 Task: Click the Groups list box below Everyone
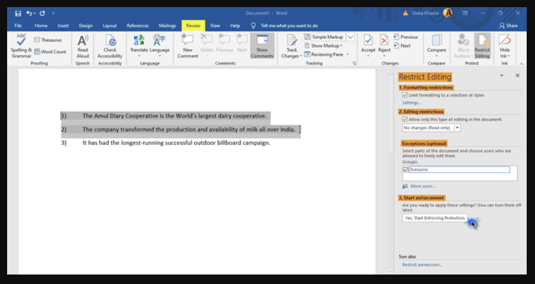click(460, 177)
